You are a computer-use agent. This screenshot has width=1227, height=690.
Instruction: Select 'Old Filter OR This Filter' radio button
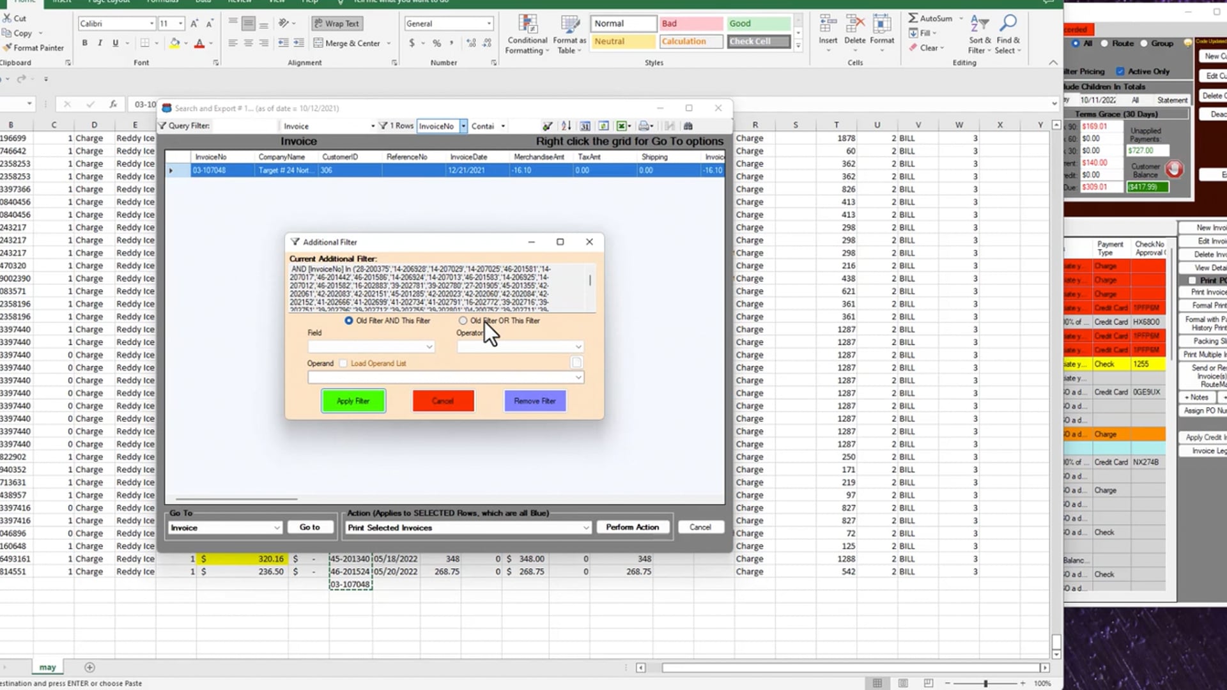(x=463, y=321)
